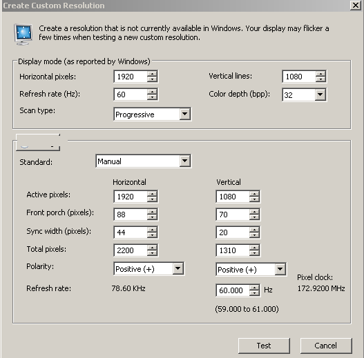Close the Create Custom Resolution dialog

[355, 5]
